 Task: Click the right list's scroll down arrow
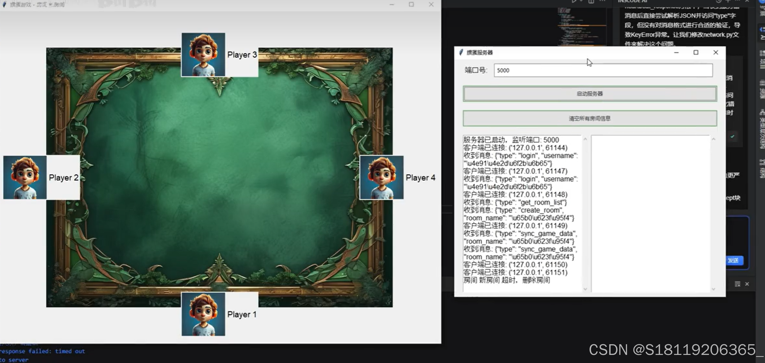click(x=714, y=289)
